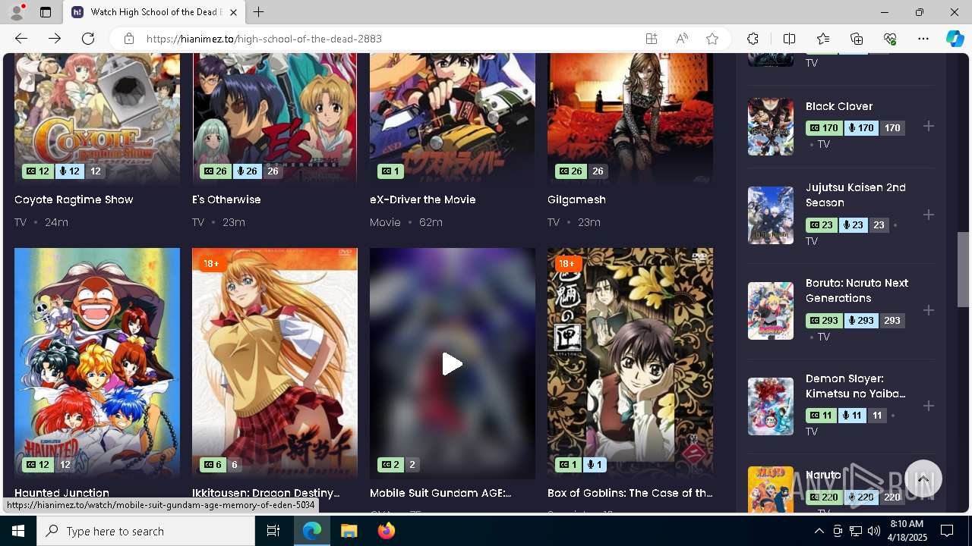Add Demon Slayer: Kimetsu no Yaiba with plus icon
Viewport: 972px width, 546px height.
pyautogui.click(x=928, y=406)
